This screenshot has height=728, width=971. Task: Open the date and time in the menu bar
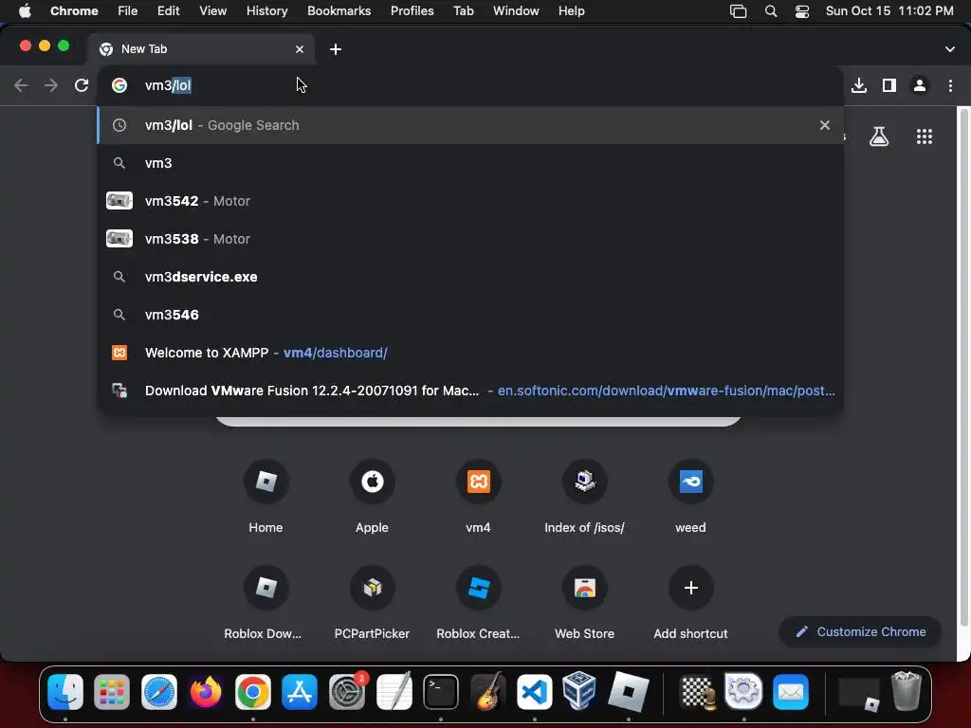[x=889, y=11]
